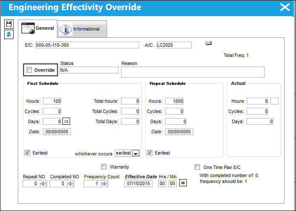296x211 pixels.
Task: Click the Effective Date field 07/15/2015
Action: pos(138,183)
